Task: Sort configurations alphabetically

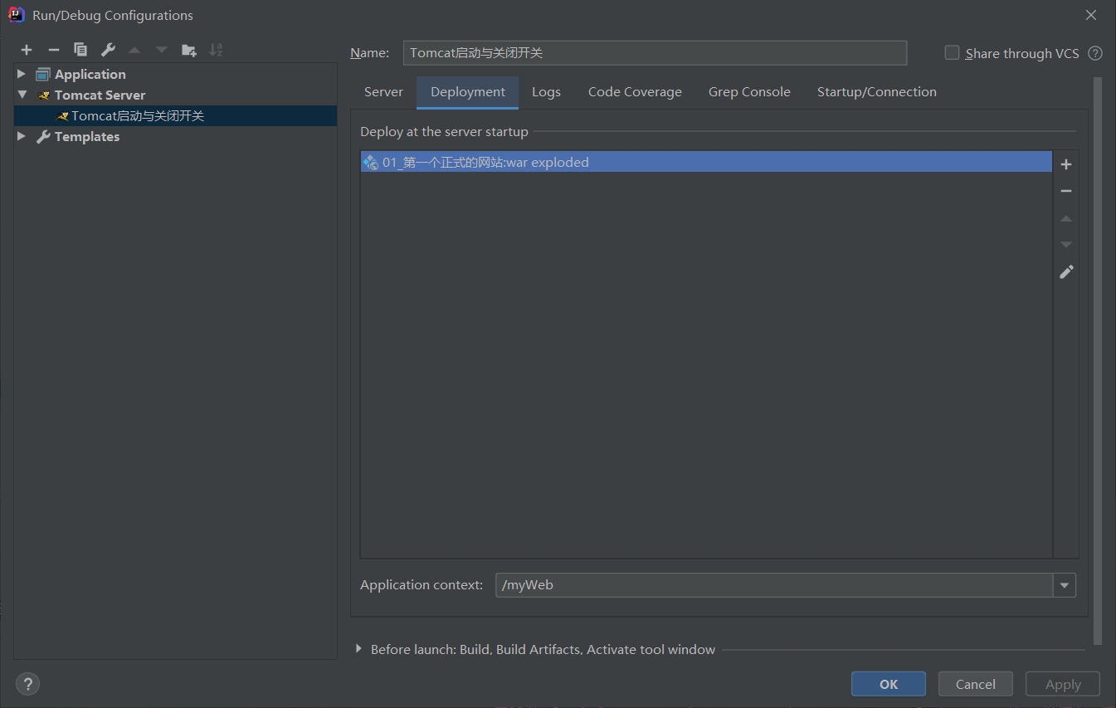Action: [x=216, y=50]
